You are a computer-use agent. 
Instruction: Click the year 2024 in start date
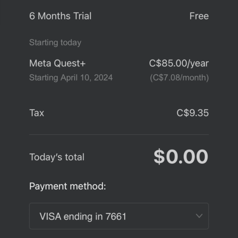[103, 78]
